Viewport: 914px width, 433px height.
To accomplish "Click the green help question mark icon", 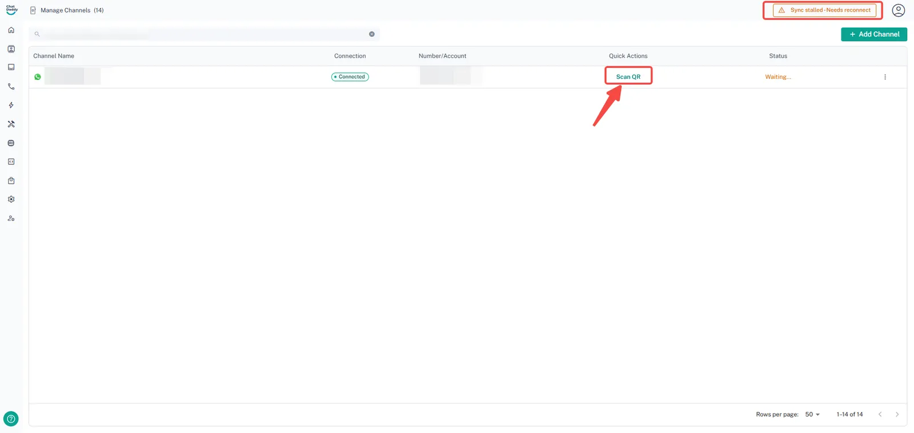I will click(x=11, y=419).
